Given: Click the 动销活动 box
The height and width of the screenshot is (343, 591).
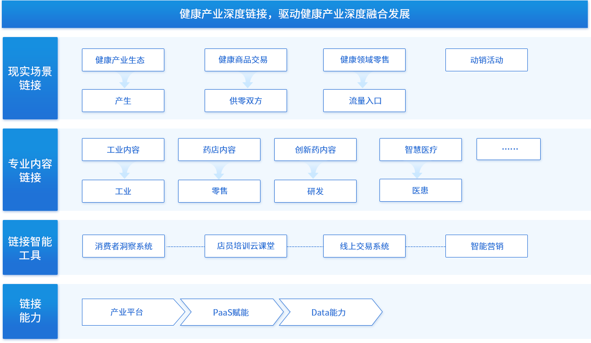Looking at the screenshot, I should (487, 60).
